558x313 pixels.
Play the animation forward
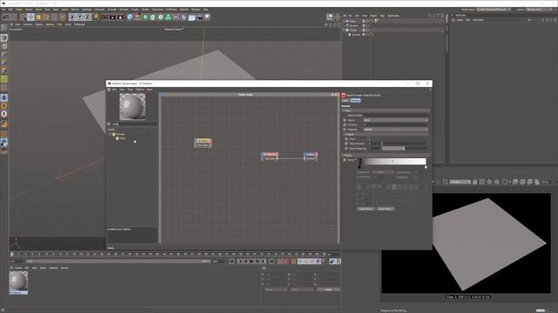coord(252,262)
